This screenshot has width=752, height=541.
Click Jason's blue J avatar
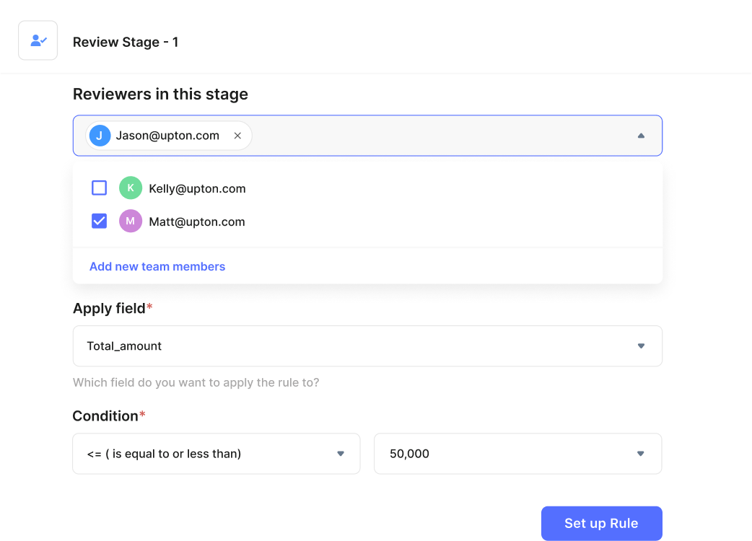tap(100, 136)
